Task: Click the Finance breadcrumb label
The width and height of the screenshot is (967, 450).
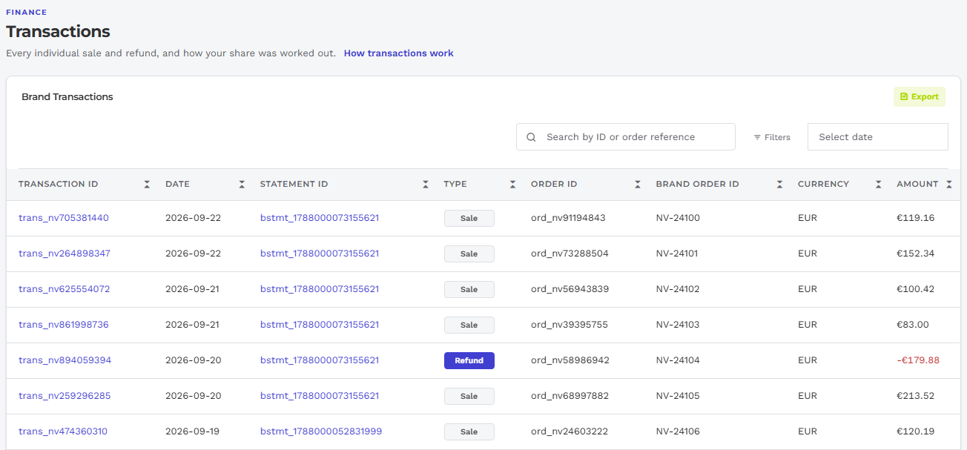Action: pos(26,13)
